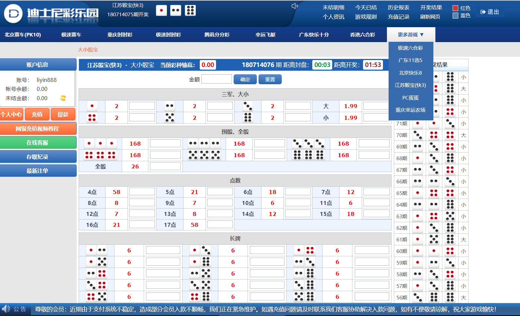Pick the triple-ones dice in 围骰 section
Image resolution: width=520 pixels, height=316 pixels.
pyautogui.click(x=100, y=144)
